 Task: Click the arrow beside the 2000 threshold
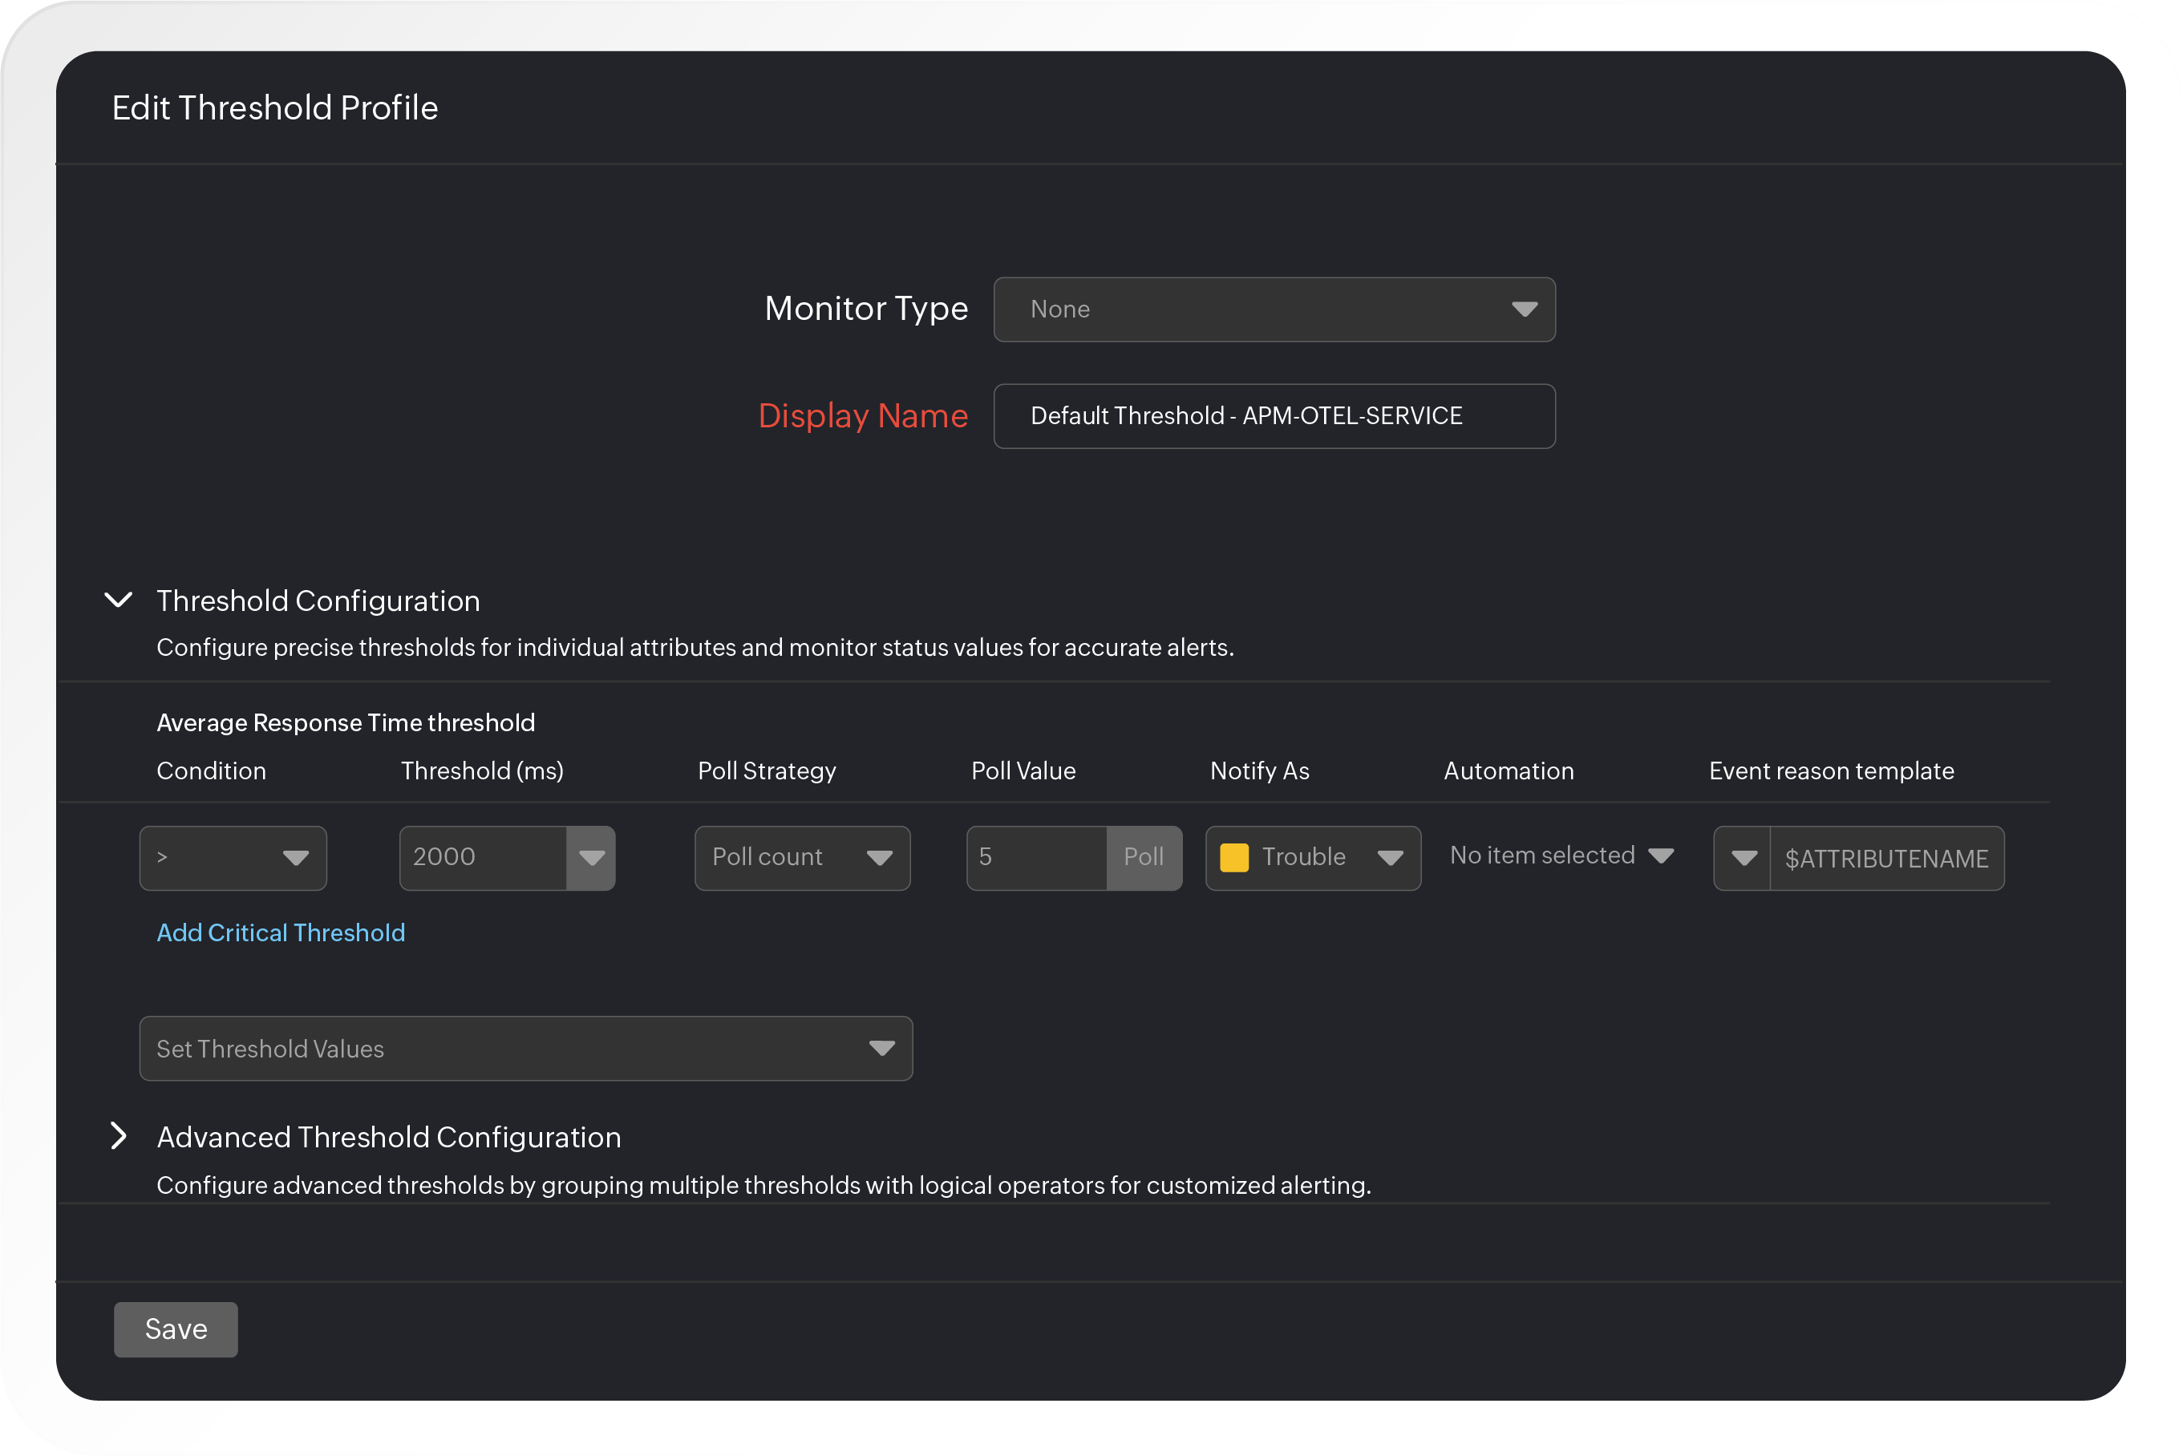pos(592,858)
